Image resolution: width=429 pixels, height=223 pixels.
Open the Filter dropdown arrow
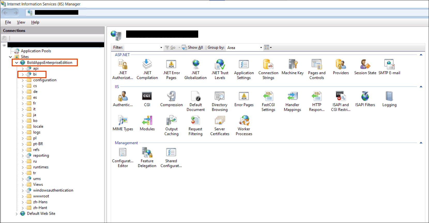click(x=161, y=47)
